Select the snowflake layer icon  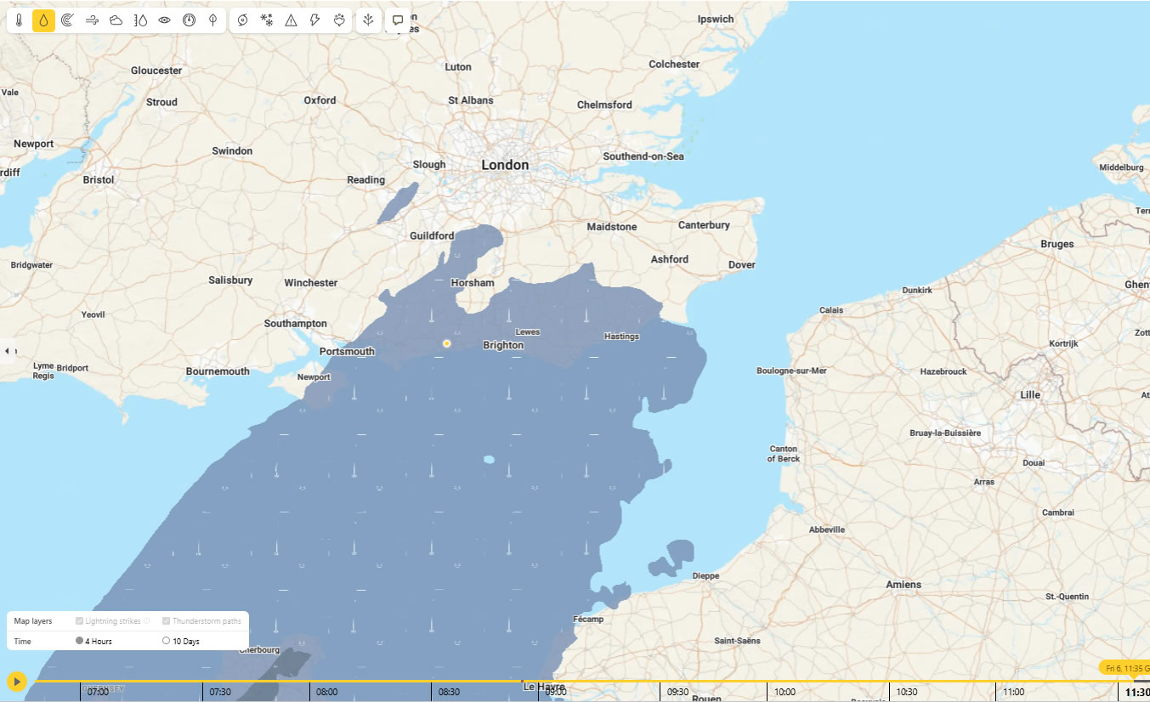(x=267, y=20)
